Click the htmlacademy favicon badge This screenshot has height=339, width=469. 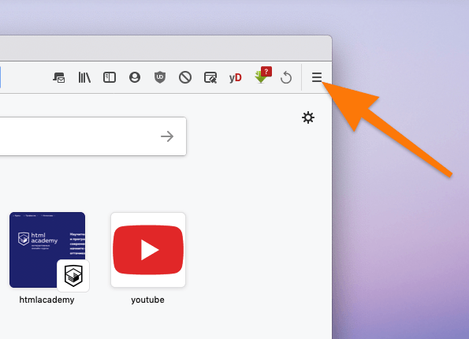click(x=73, y=276)
